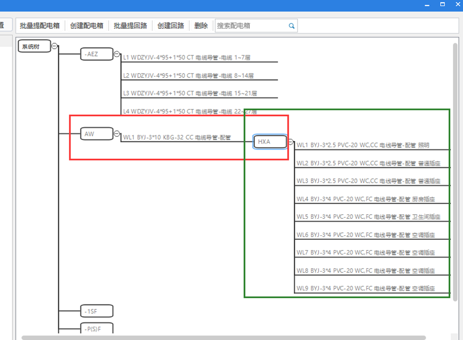This screenshot has width=463, height=340.
Task: Click the 批量提配电箱 button
Action: click(40, 26)
